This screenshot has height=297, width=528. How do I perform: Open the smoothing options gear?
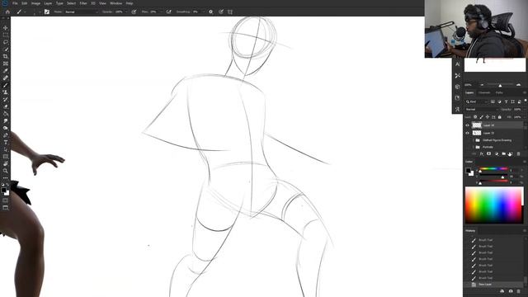tap(211, 12)
